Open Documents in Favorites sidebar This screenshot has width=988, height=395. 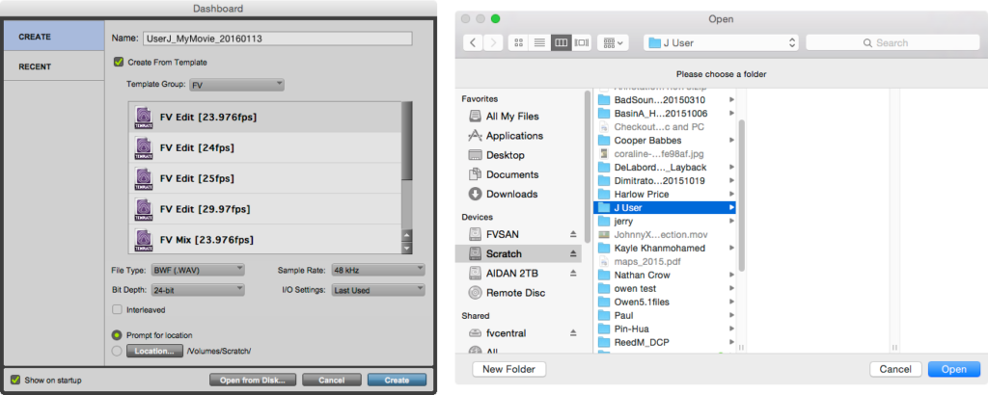pos(512,174)
